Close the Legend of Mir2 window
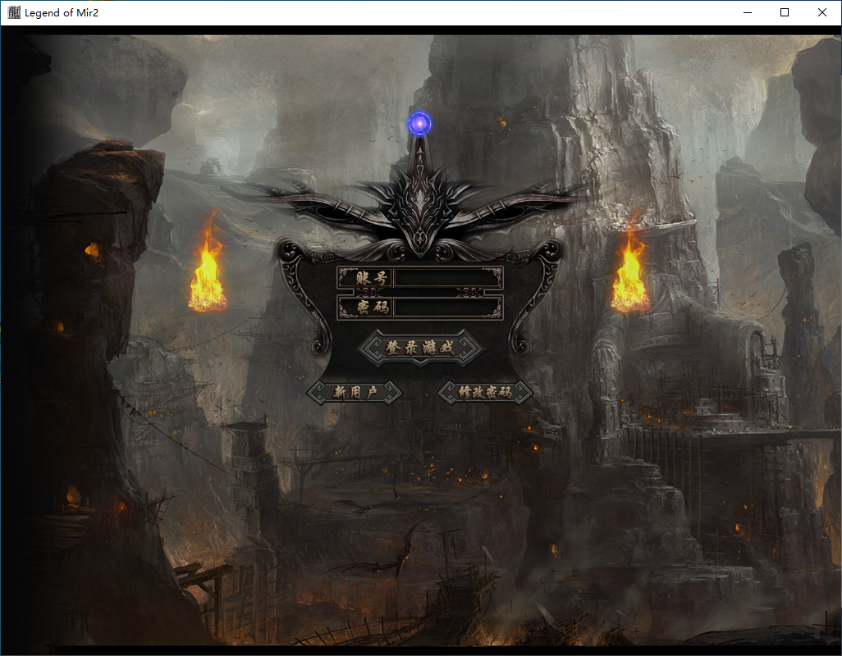 point(822,13)
